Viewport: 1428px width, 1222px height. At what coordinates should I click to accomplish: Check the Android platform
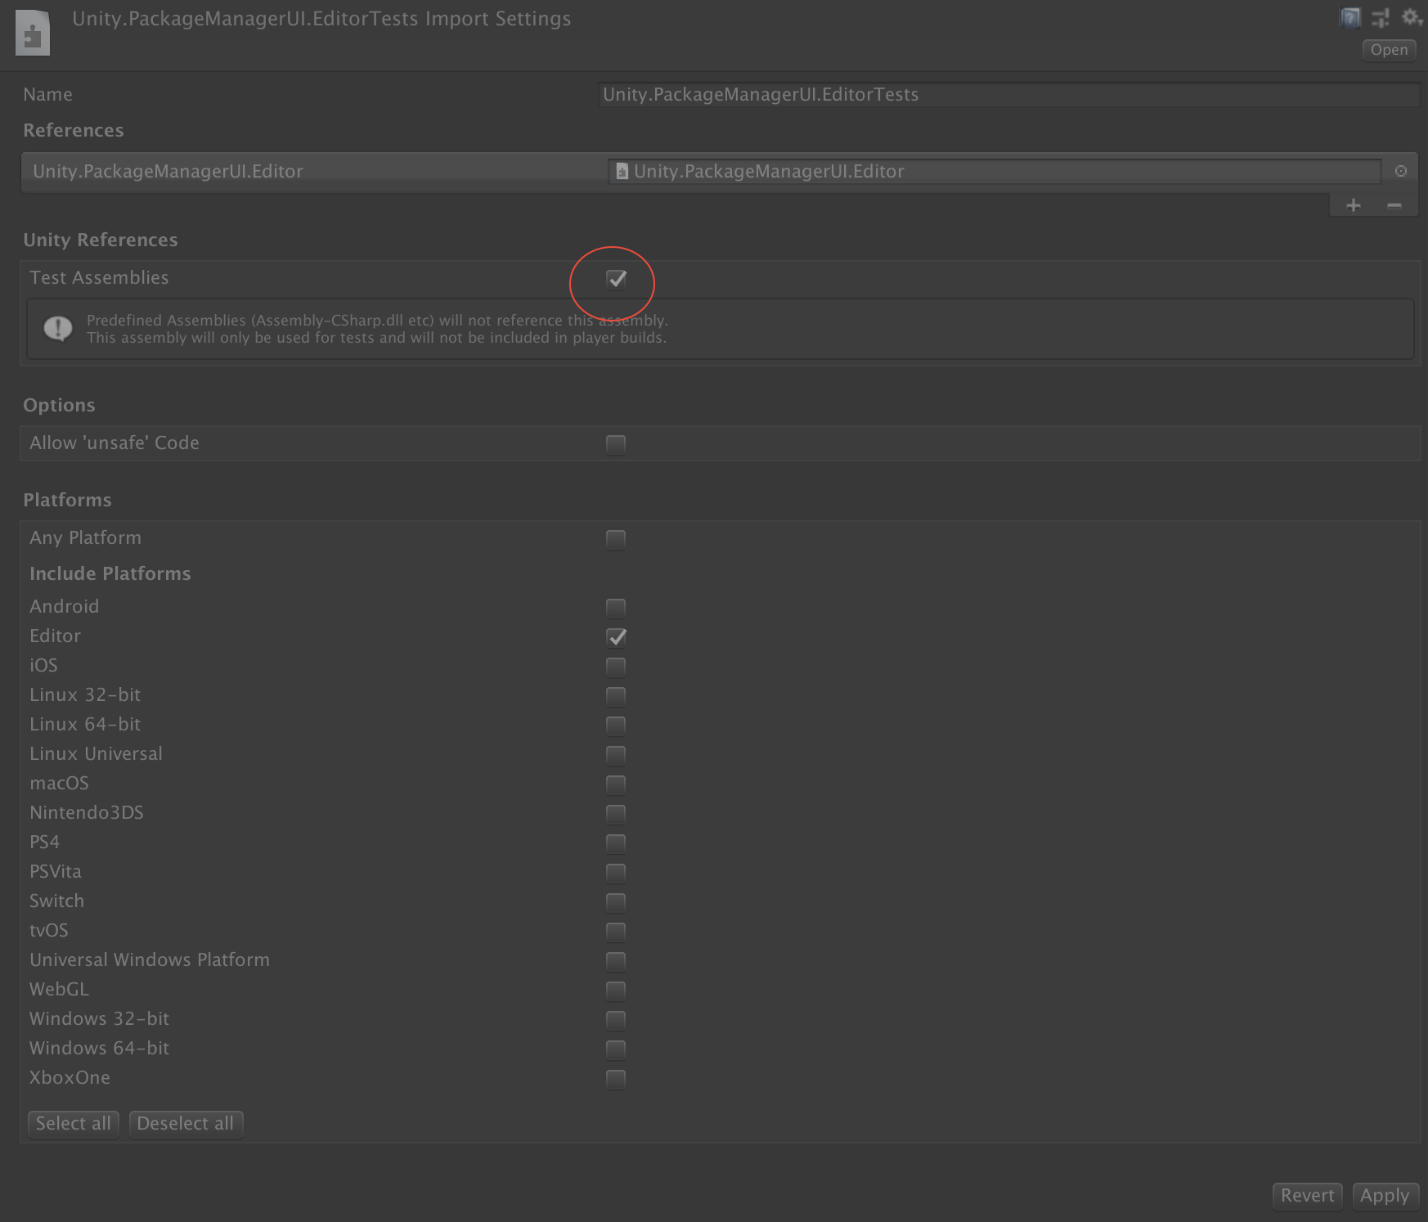616,608
